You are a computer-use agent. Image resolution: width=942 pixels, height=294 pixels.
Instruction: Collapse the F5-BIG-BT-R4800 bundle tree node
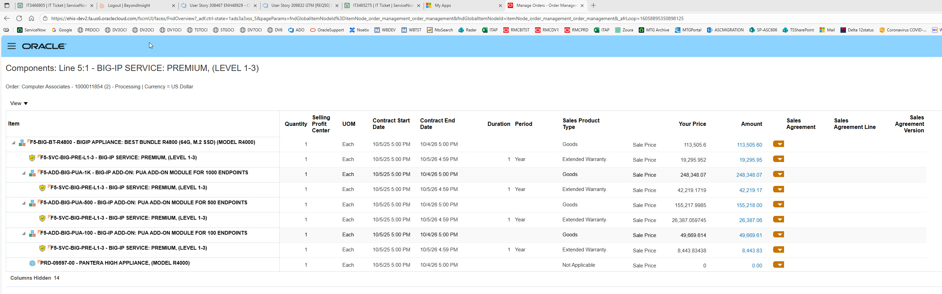click(14, 143)
